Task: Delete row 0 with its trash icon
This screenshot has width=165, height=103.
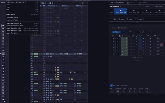Action: [x=116, y=39]
